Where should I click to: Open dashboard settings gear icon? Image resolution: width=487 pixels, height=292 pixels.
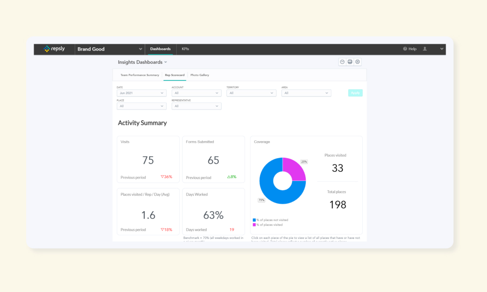click(357, 62)
